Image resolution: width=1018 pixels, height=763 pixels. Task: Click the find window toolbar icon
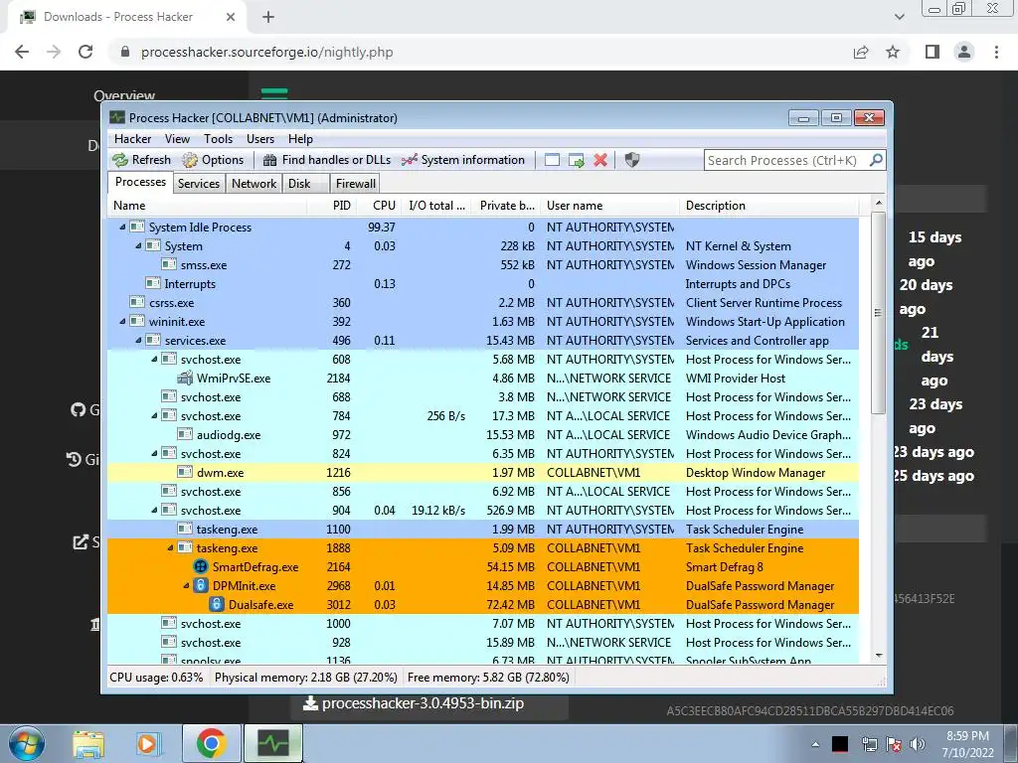tap(552, 160)
